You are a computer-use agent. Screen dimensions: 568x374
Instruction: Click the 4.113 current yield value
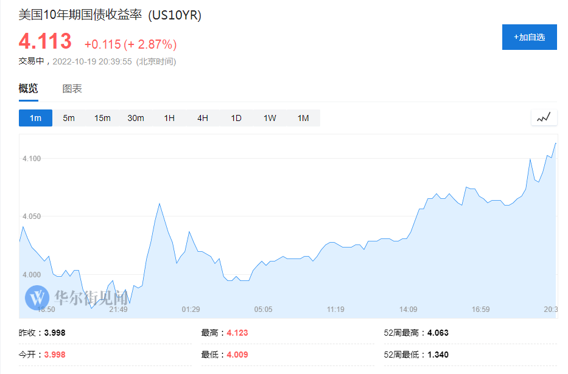click(x=45, y=41)
